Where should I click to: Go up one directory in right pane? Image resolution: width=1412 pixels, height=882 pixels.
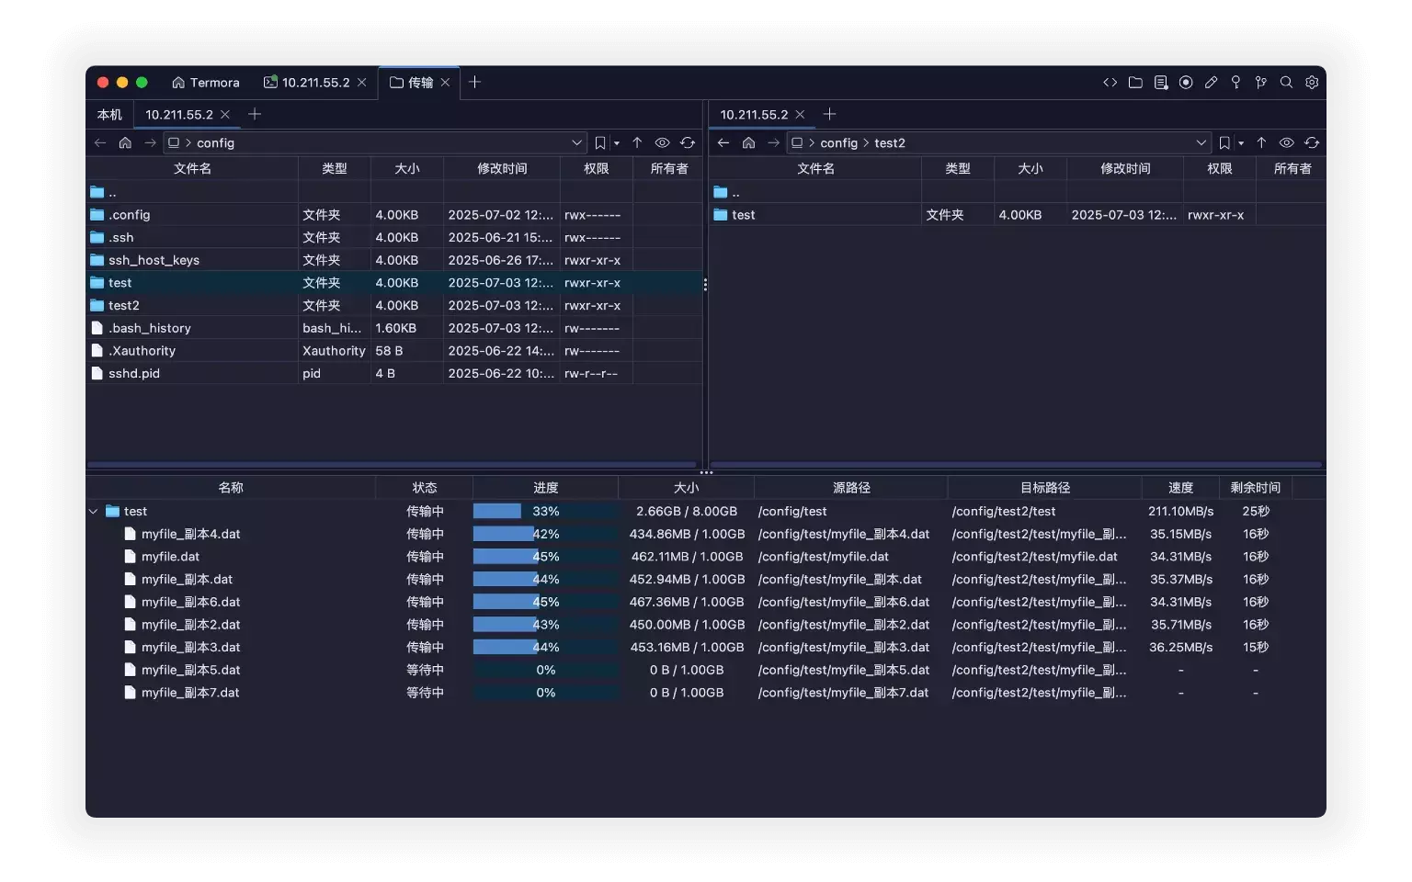pyautogui.click(x=1261, y=143)
